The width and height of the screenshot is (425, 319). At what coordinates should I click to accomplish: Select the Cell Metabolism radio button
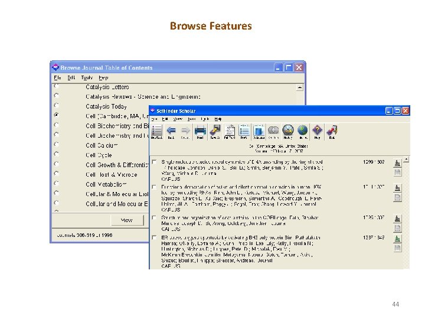(57, 183)
